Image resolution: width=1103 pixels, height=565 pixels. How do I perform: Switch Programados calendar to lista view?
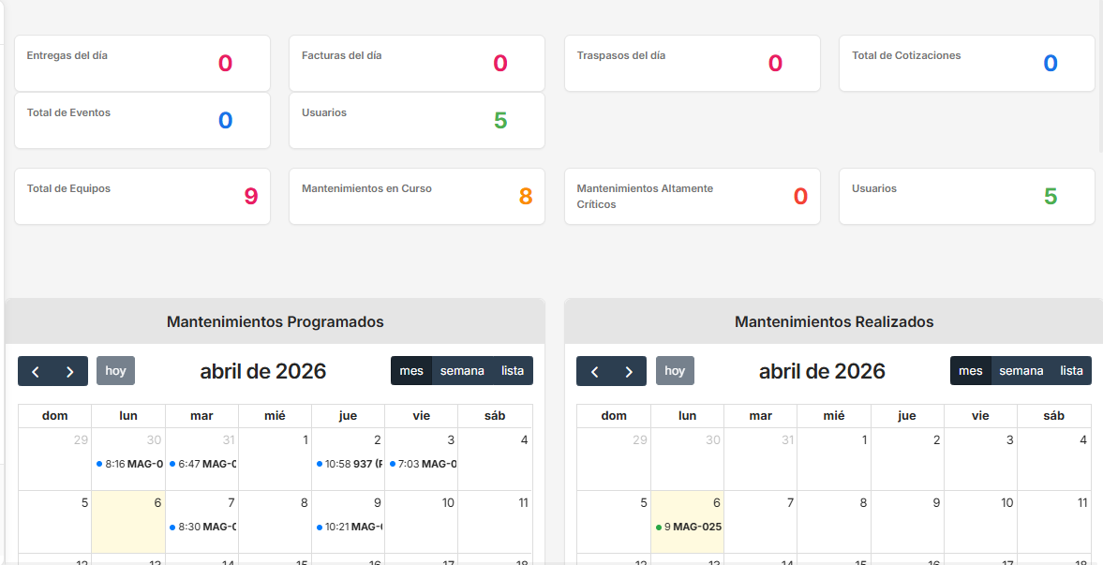513,371
